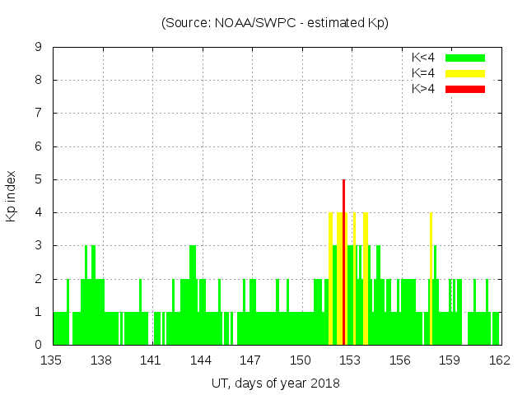This screenshot has width=527, height=395.
Task: Select x-axis tick label 141
Action: tap(152, 360)
